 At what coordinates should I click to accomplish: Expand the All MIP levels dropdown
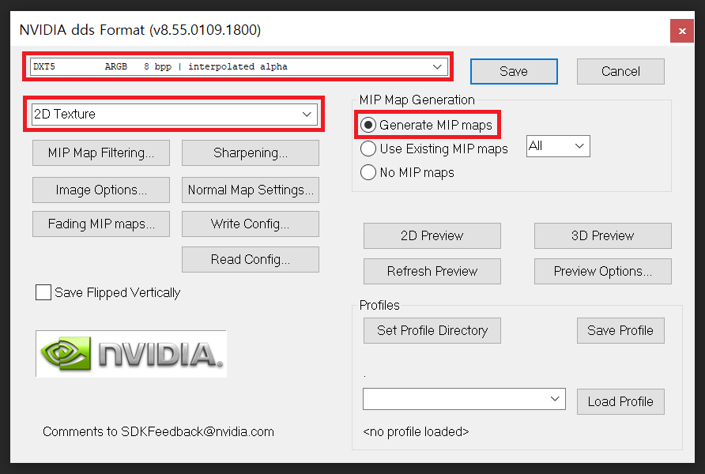tap(558, 146)
